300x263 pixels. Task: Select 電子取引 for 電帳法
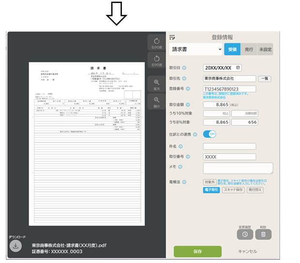pos(211,190)
